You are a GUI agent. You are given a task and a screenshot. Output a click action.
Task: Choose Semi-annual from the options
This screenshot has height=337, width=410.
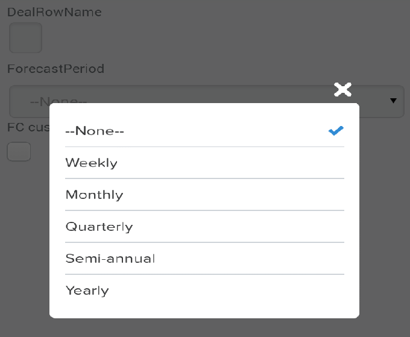coord(110,259)
